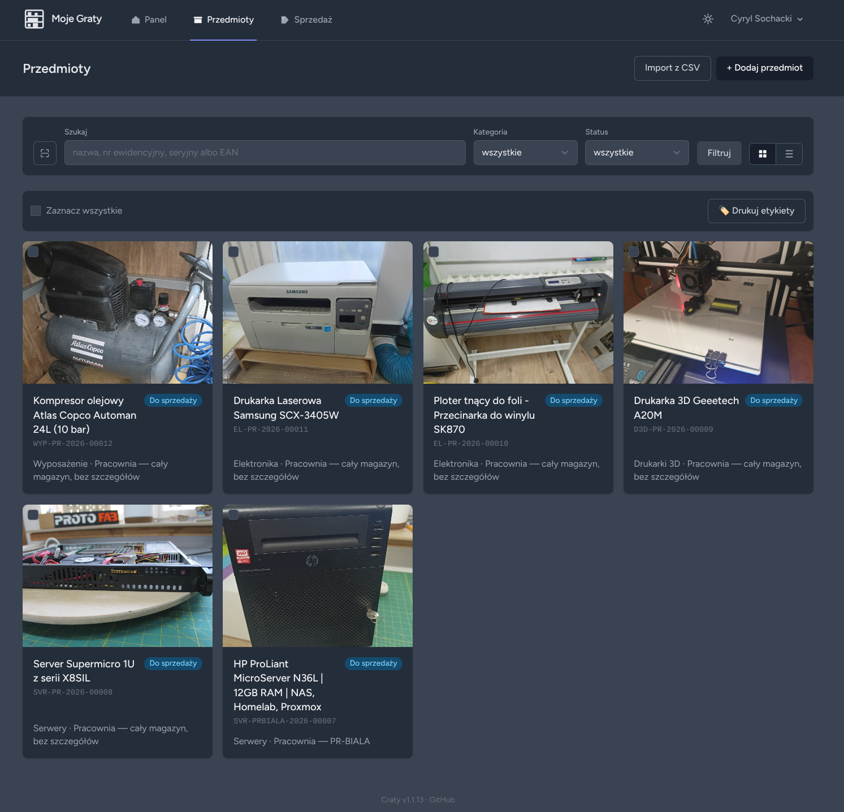Image resolution: width=844 pixels, height=812 pixels.
Task: Expand the Cyryl Sochacki user menu
Action: [767, 19]
